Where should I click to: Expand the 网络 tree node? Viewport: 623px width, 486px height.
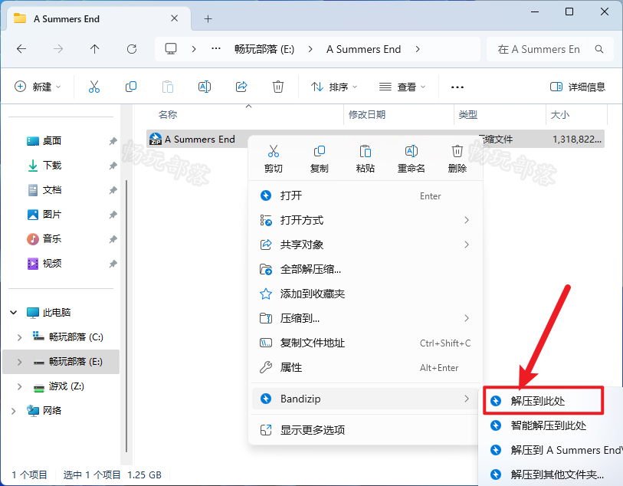(14, 411)
